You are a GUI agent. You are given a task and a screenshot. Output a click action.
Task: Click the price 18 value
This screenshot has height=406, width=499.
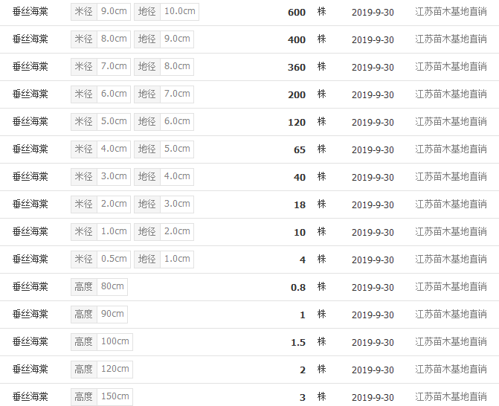[300, 205]
